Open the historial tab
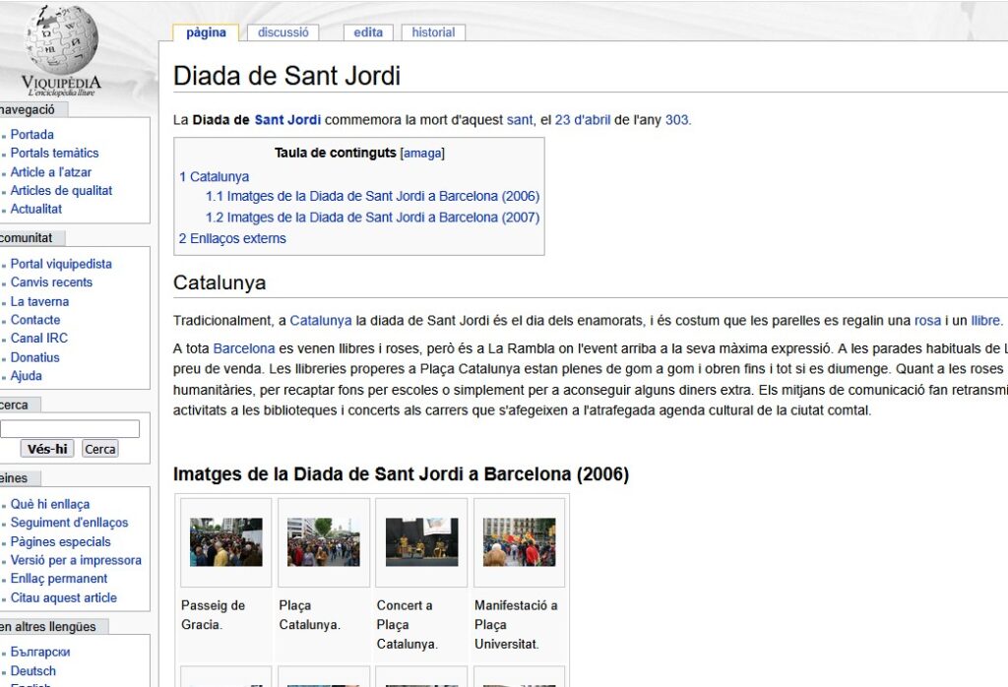This screenshot has width=1008, height=687. click(x=433, y=32)
